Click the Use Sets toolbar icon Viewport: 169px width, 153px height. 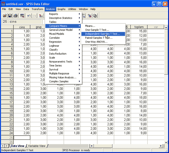tap(95, 16)
